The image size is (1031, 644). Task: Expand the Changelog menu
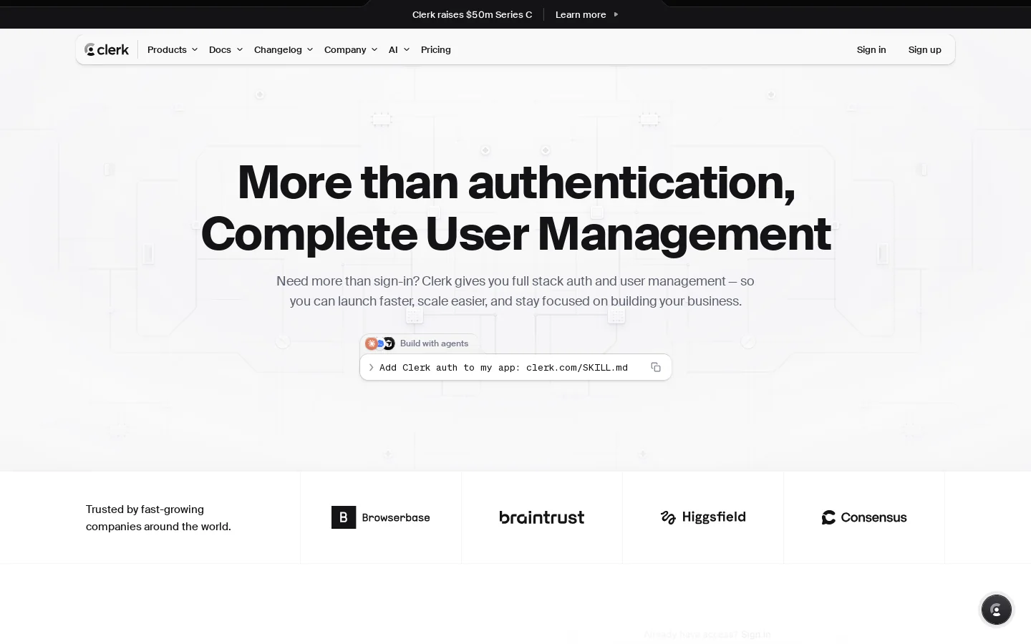pyautogui.click(x=284, y=49)
